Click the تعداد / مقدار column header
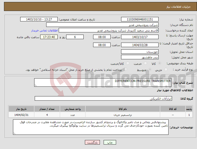Image resolution: width=197 pixels, height=149 pixels. (47, 109)
